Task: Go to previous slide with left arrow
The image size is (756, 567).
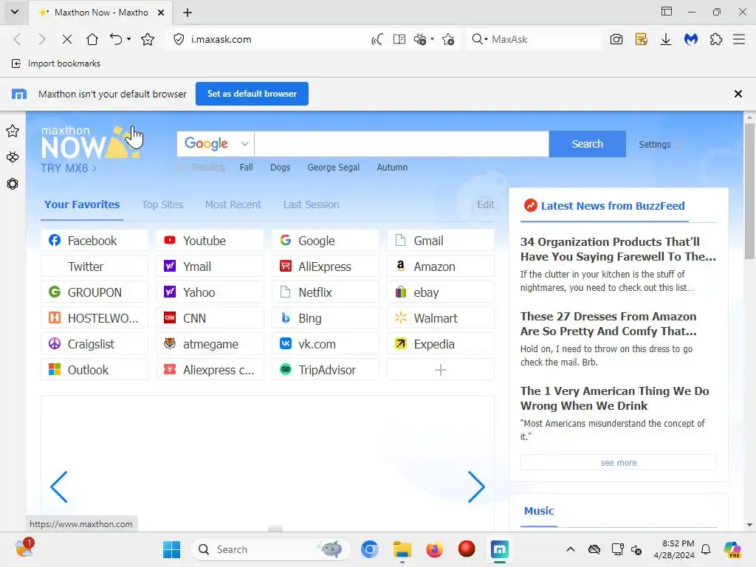Action: (x=59, y=487)
